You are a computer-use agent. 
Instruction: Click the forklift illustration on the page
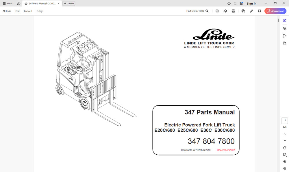click(96, 79)
